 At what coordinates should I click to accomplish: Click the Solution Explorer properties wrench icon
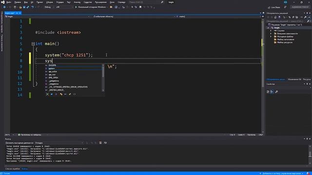pos(305,17)
